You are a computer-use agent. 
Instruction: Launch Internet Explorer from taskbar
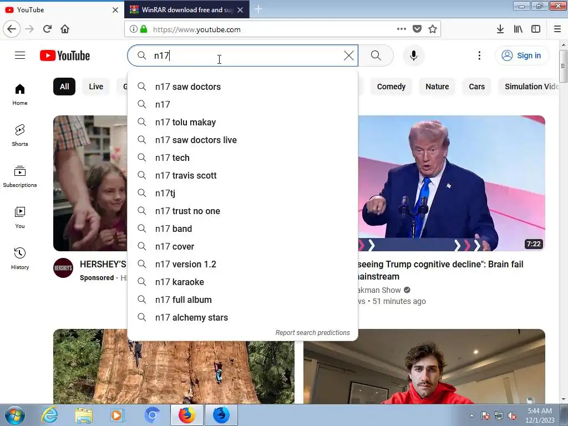tap(49, 415)
